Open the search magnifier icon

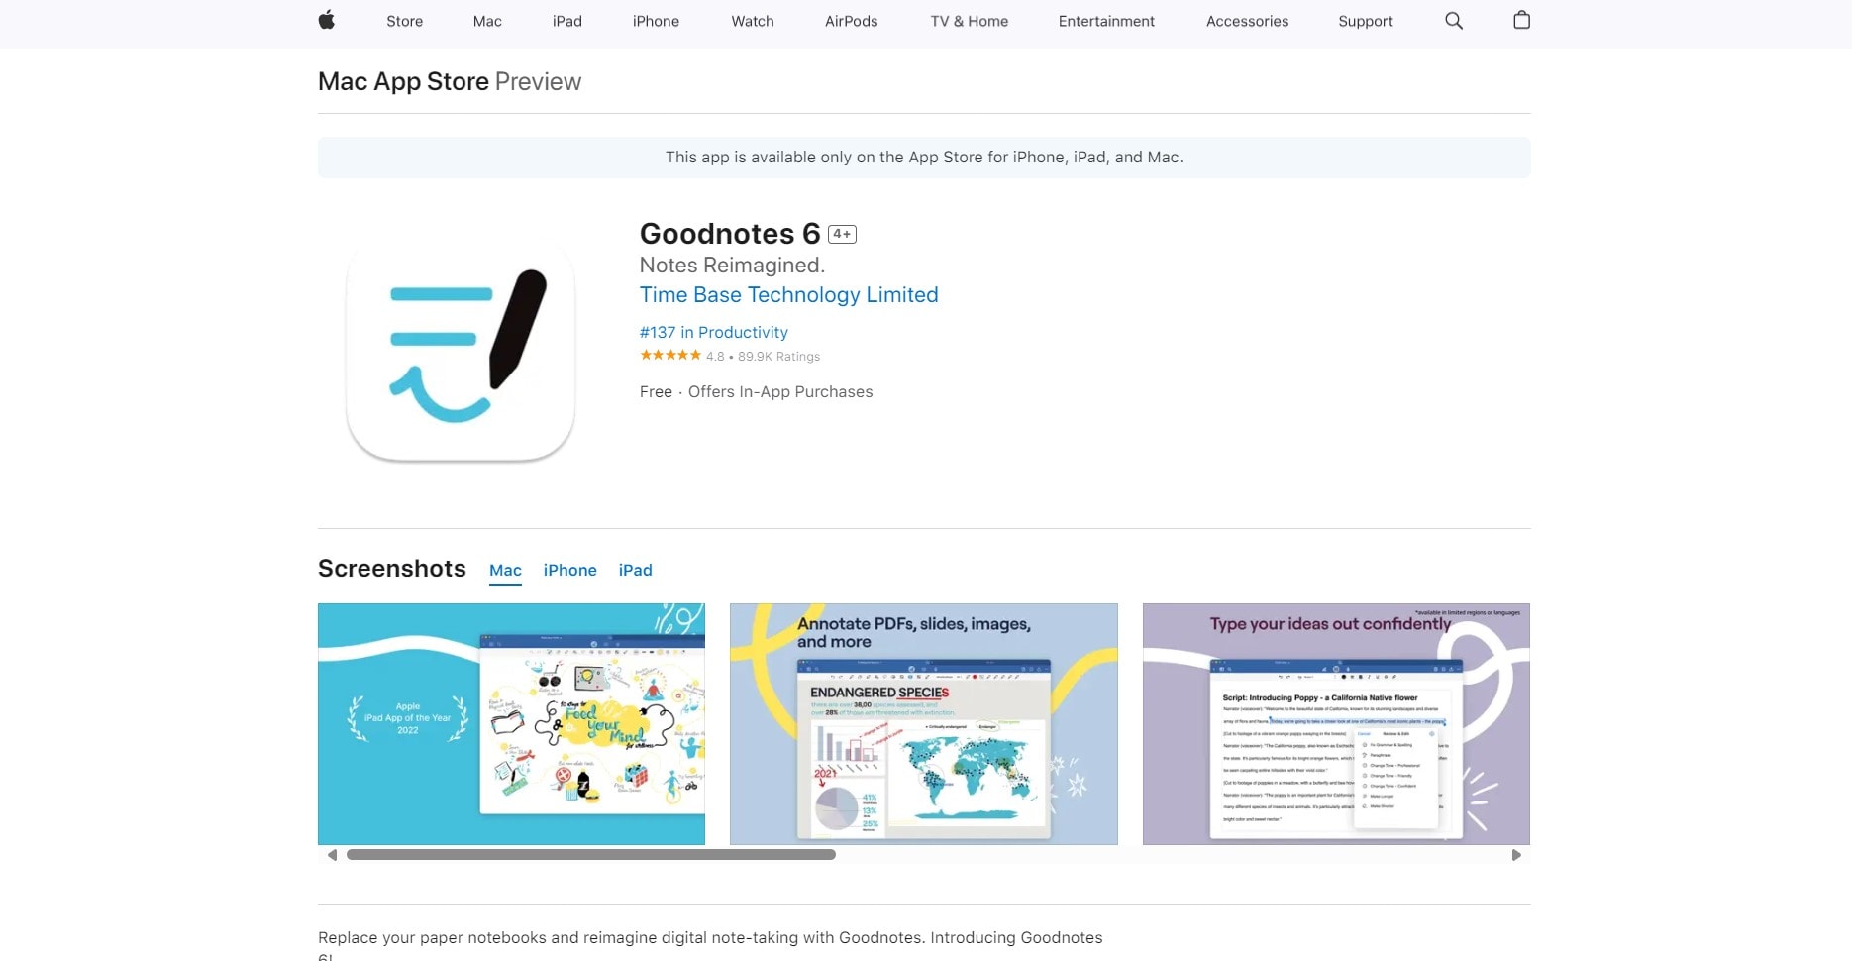[1453, 21]
